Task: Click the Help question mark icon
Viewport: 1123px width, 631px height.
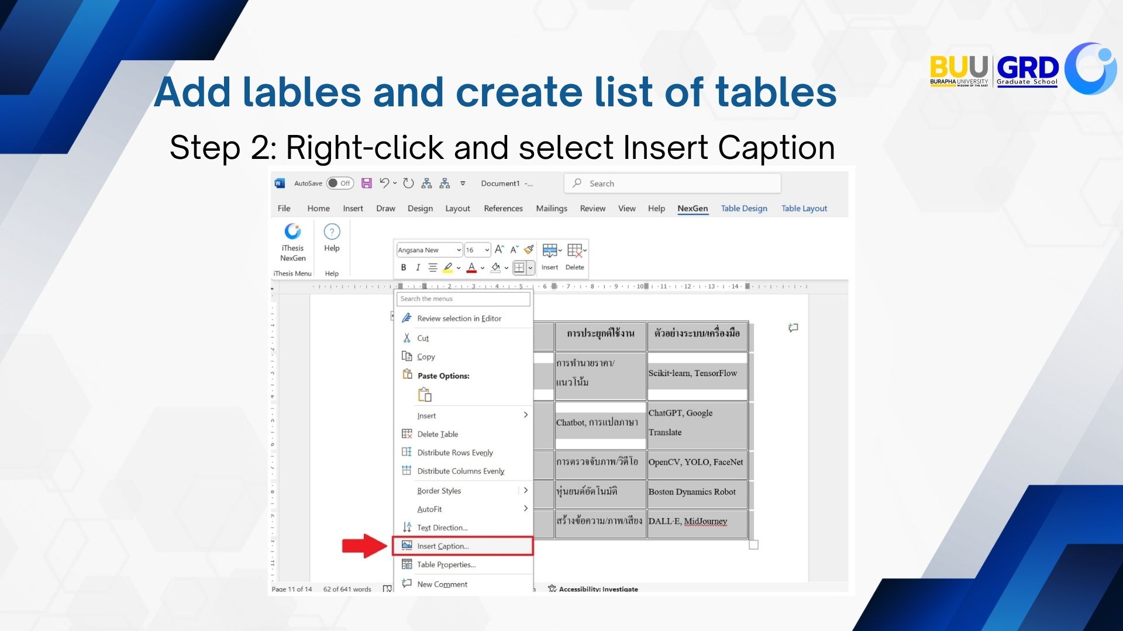Action: [x=332, y=232]
